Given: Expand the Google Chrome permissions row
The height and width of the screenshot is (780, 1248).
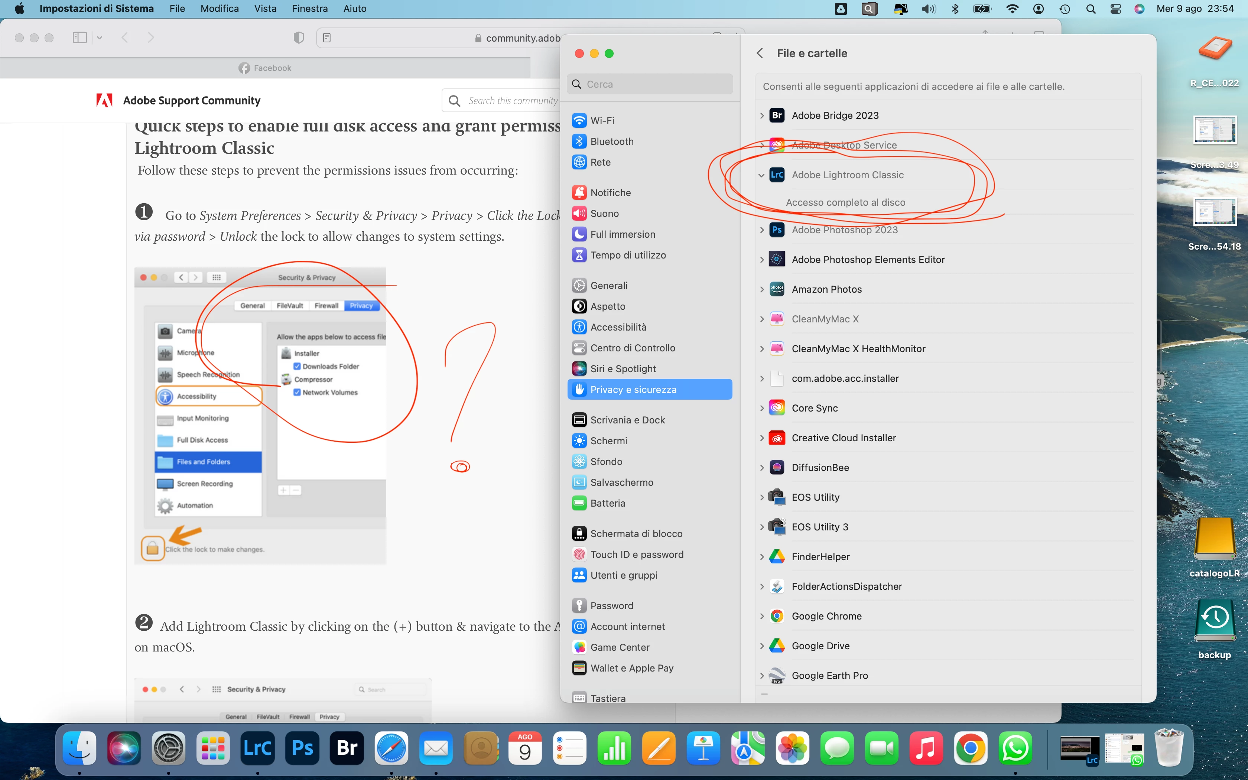Looking at the screenshot, I should coord(762,617).
